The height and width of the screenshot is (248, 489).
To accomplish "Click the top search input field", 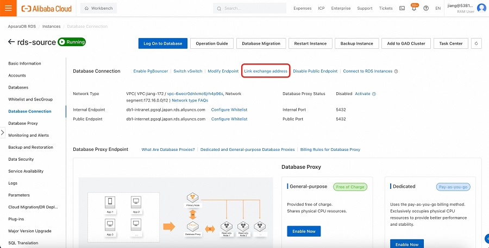I will (250, 9).
